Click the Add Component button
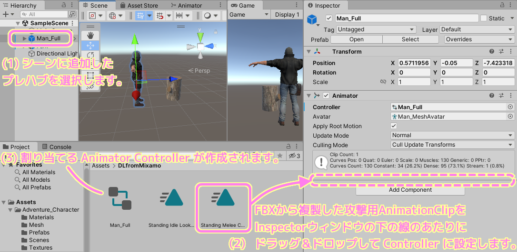This screenshot has width=517, height=252. tap(410, 190)
